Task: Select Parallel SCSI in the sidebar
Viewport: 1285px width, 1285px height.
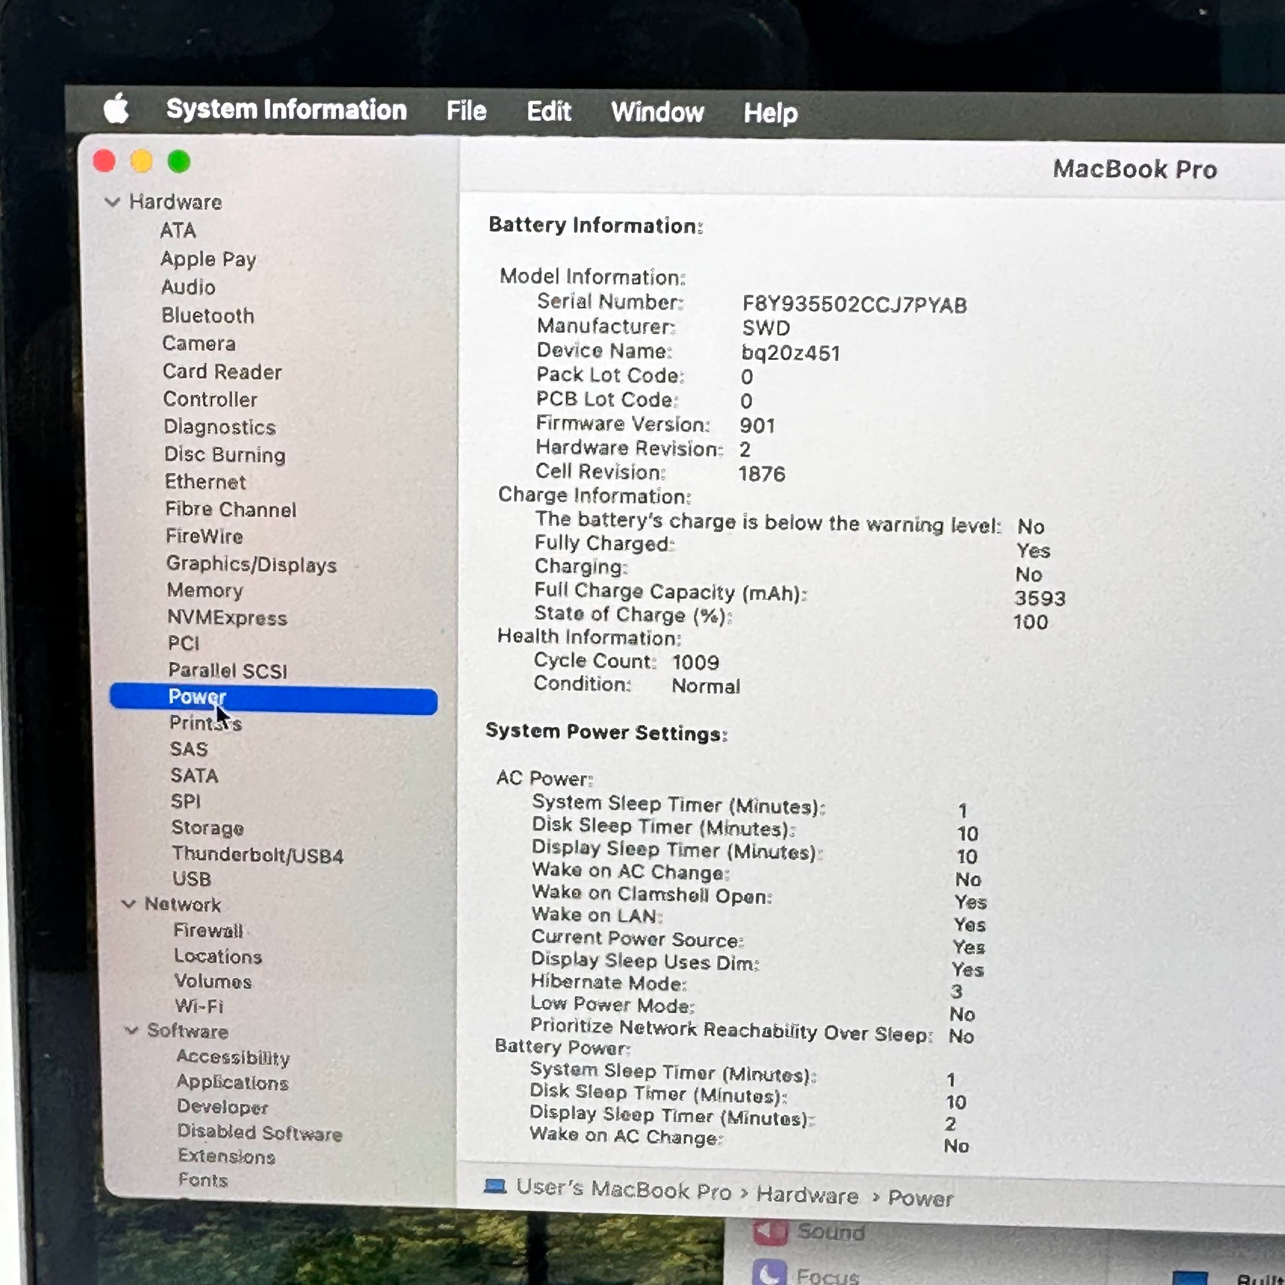Action: 227,671
